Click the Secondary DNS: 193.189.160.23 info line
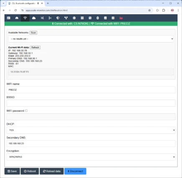The image size is (182, 178). pos(25,61)
